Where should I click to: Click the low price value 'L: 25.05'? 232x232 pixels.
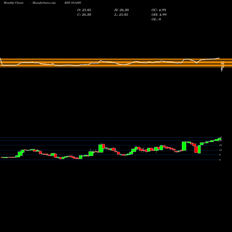[x=121, y=15]
